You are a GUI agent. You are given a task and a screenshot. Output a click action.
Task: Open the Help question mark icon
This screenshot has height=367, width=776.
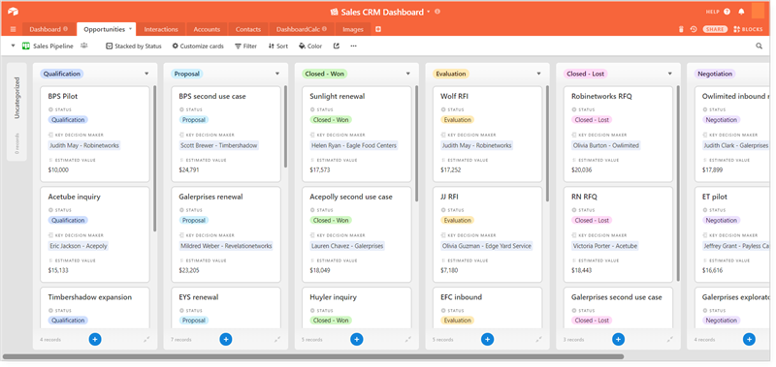click(x=727, y=12)
